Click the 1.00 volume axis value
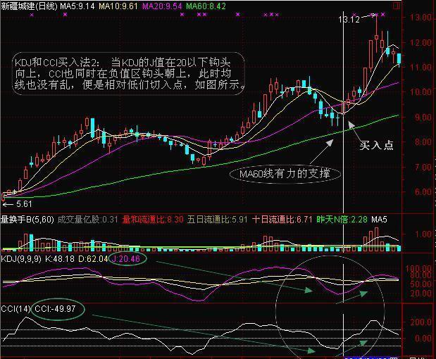Viewport: 436px width, 359px height. [x=423, y=234]
